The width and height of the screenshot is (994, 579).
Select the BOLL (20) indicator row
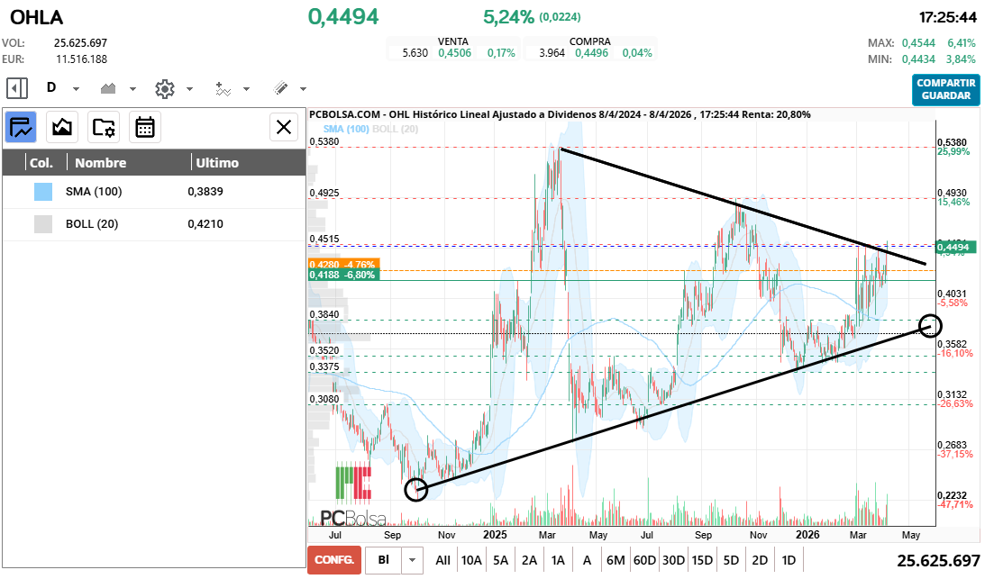(x=154, y=224)
